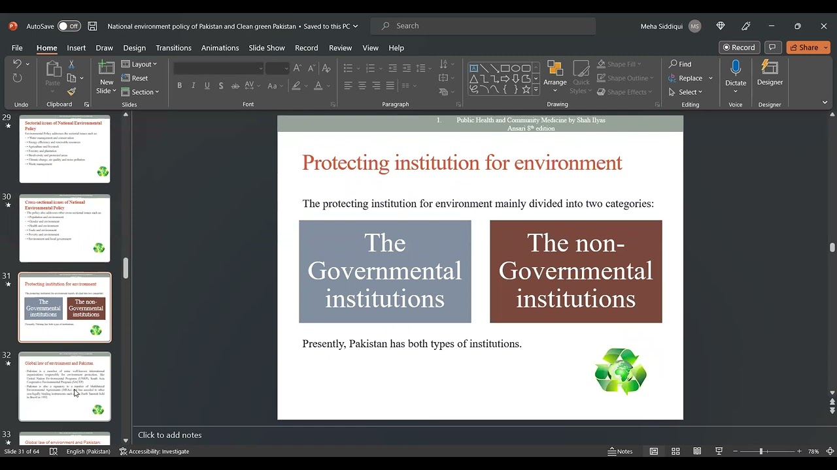Open the Section dropdown
Viewport: 837px width, 470px height.
click(x=141, y=92)
